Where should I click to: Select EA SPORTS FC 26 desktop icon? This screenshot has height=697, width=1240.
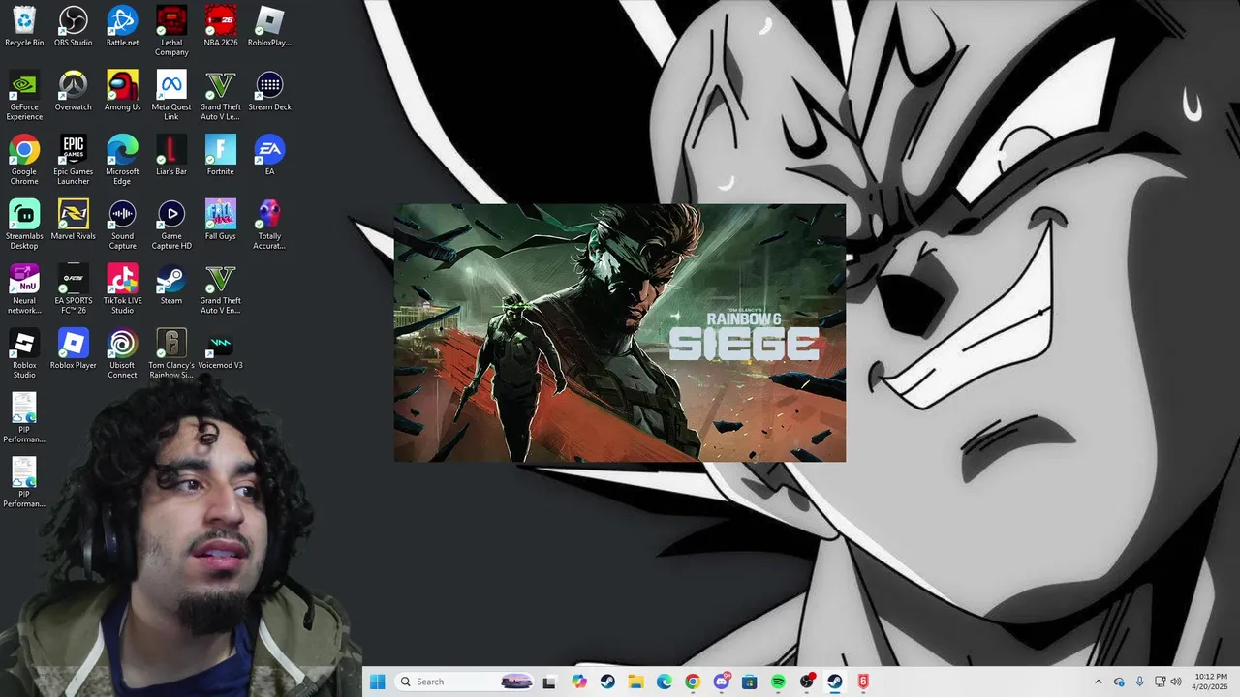[74, 288]
